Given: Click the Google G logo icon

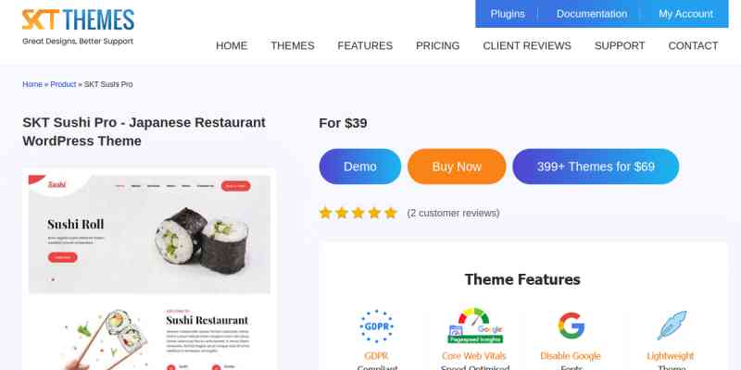Looking at the screenshot, I should [571, 326].
